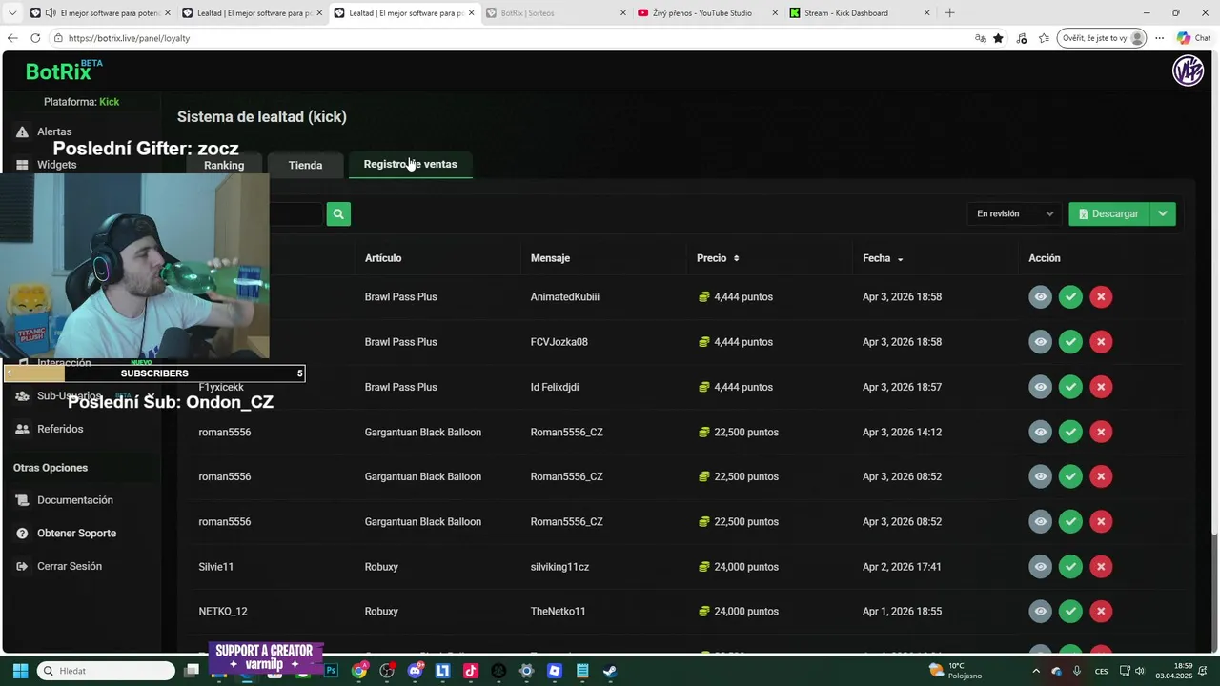Image resolution: width=1220 pixels, height=686 pixels.
Task: Reject the AnimatedKubiii Brawl Pass Plus sale
Action: [x=1101, y=297]
